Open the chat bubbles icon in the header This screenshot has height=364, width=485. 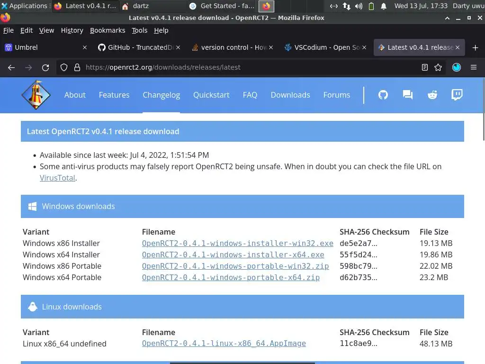[x=408, y=95]
